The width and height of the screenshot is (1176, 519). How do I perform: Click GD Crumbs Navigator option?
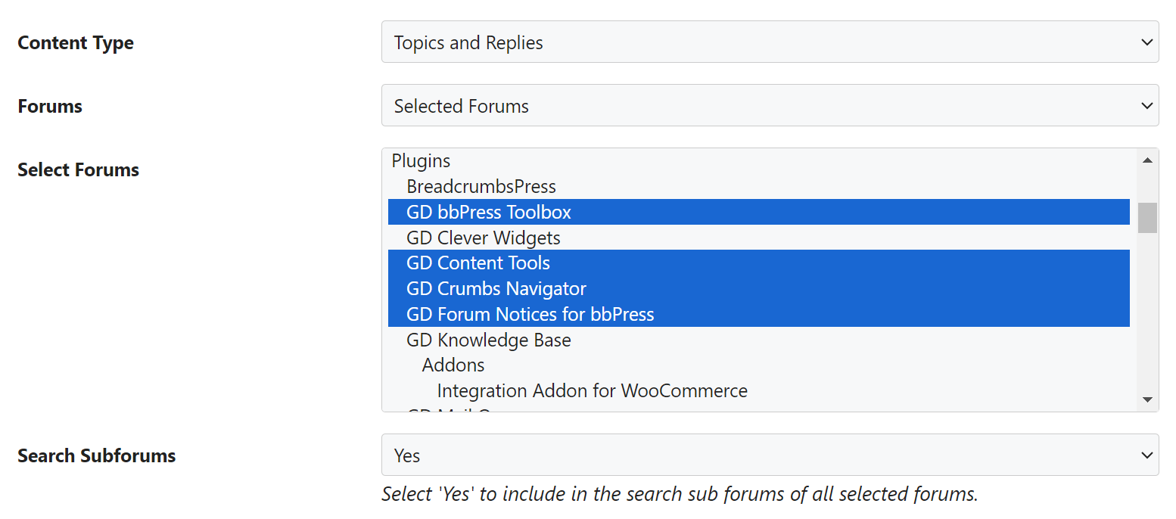coord(496,289)
